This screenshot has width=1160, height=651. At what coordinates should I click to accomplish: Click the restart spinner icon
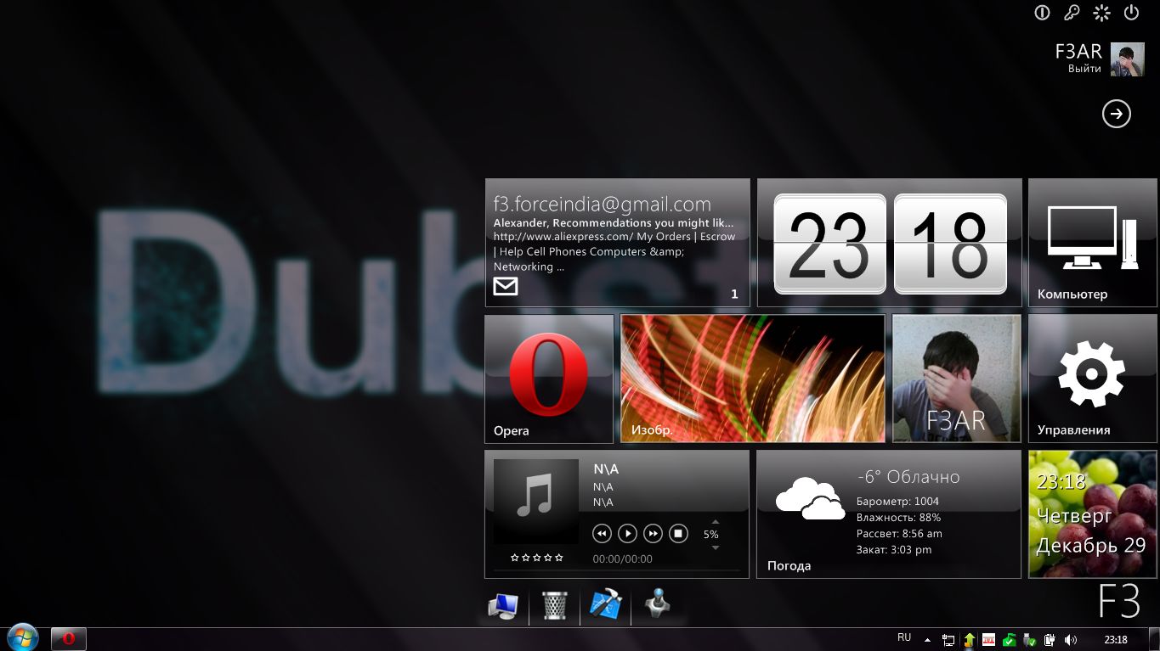pos(1101,13)
